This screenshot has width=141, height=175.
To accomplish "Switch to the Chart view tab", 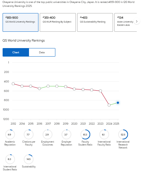I will [x=16, y=52].
